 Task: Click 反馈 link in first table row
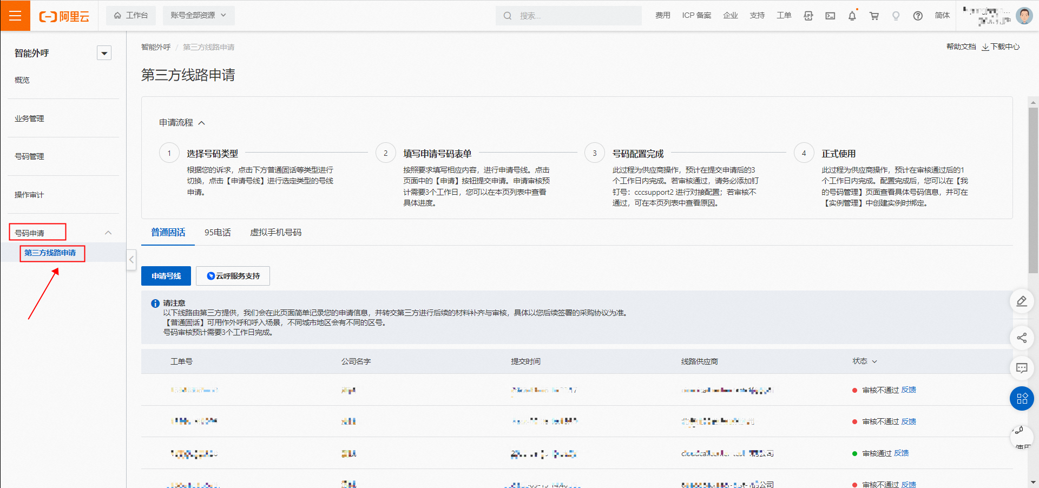pos(909,390)
